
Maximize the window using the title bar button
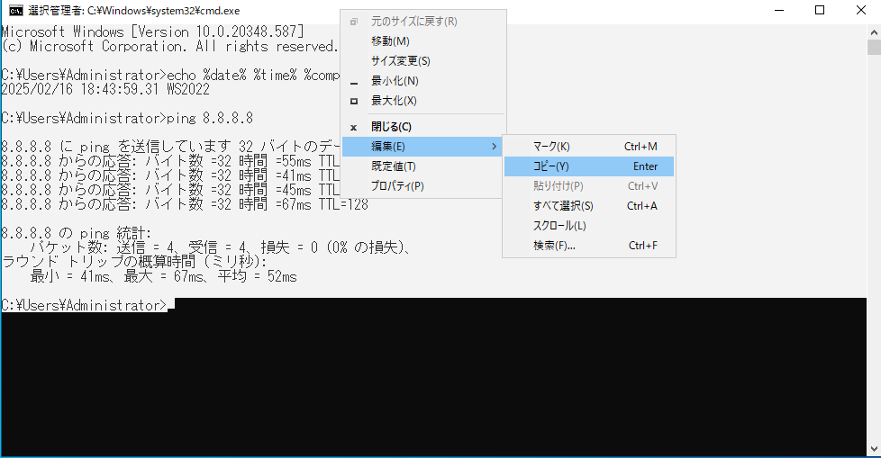[x=819, y=10]
